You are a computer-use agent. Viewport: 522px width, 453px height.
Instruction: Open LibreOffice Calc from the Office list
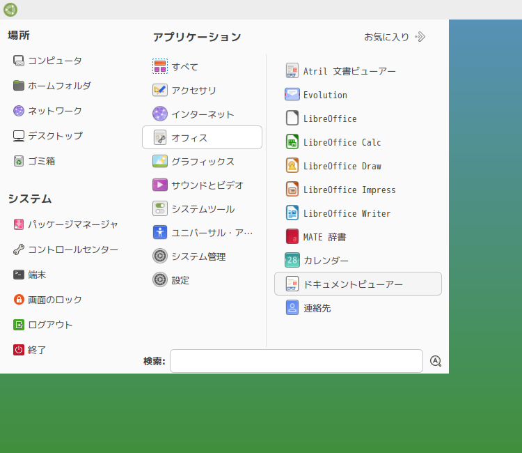click(358, 142)
